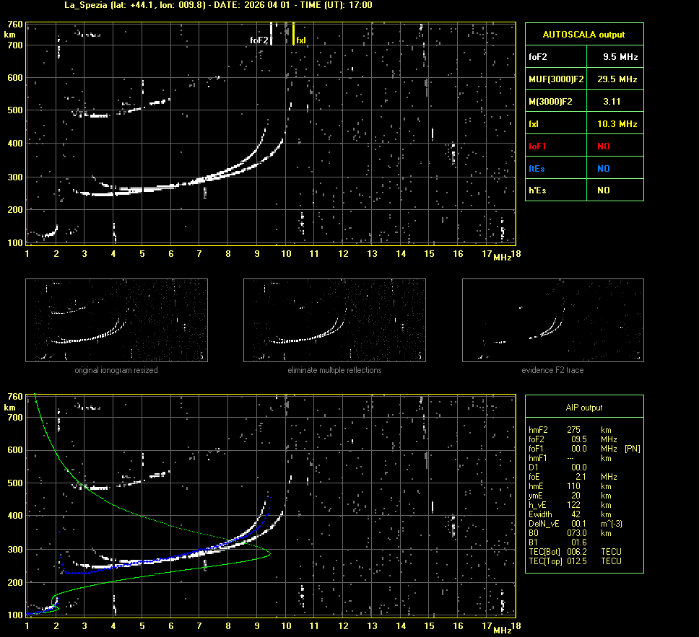Click the M(3000)F2 value 3.11

(612, 101)
